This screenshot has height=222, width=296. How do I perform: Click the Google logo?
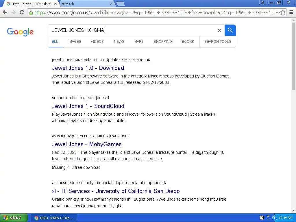[x=20, y=32]
